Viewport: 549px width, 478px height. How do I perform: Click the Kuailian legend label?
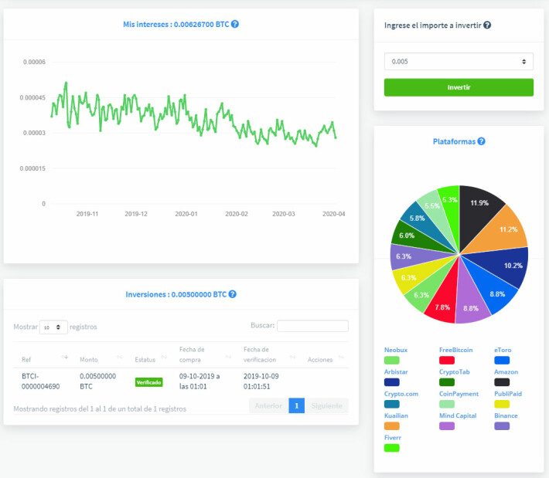point(396,415)
